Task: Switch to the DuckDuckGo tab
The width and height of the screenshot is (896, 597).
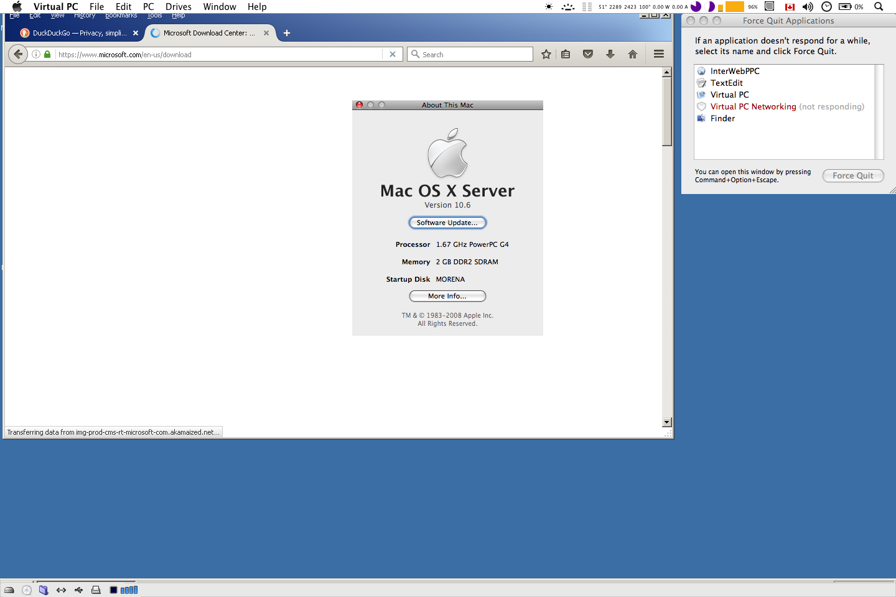Action: pyautogui.click(x=79, y=33)
